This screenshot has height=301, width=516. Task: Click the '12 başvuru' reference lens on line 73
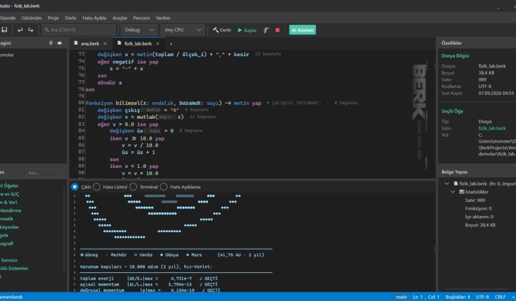click(267, 54)
